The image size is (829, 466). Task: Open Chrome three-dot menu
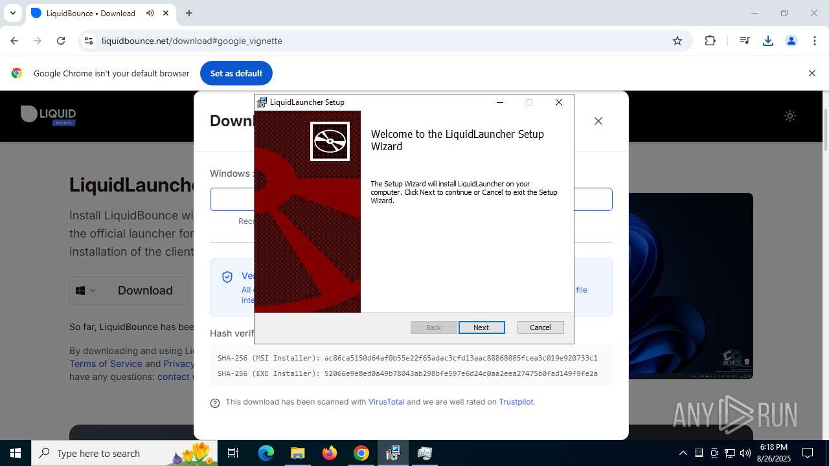815,41
